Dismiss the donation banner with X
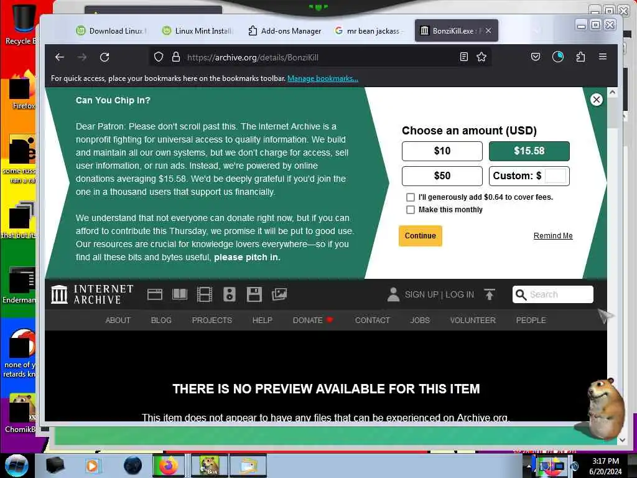Image resolution: width=637 pixels, height=478 pixels. point(596,100)
